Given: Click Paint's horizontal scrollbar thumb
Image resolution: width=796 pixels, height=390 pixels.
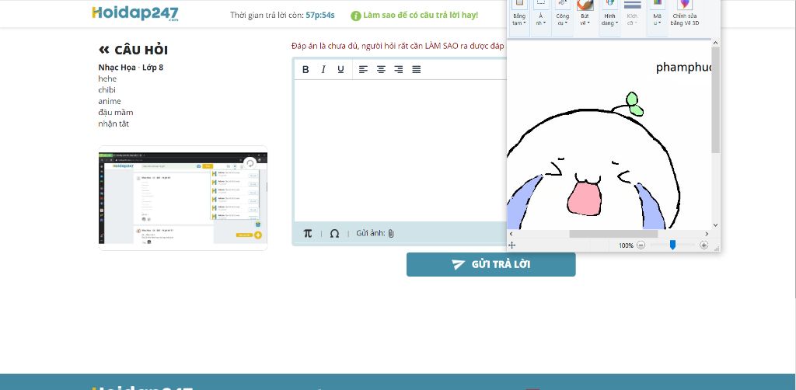Looking at the screenshot, I should pos(613,234).
